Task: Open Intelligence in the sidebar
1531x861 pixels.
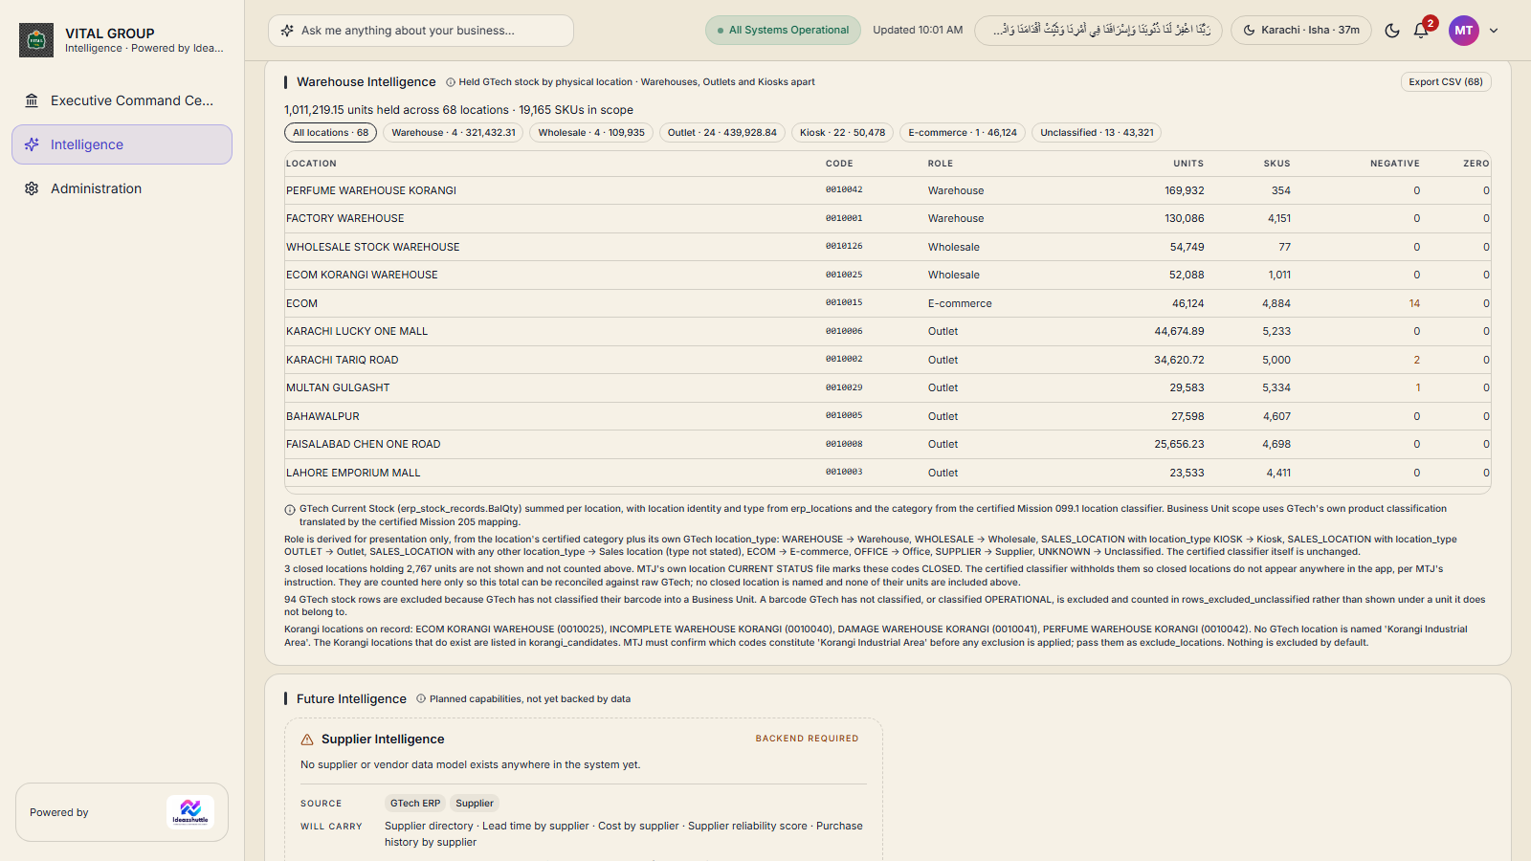Action: (122, 144)
